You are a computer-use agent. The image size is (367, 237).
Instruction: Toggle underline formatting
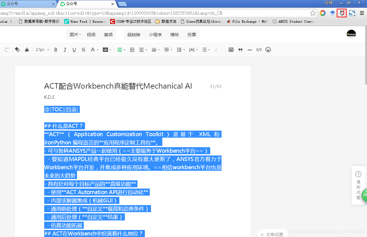[74, 50]
